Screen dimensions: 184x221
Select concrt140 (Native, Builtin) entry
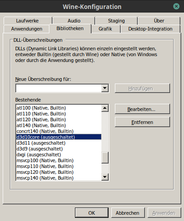[x=59, y=131]
